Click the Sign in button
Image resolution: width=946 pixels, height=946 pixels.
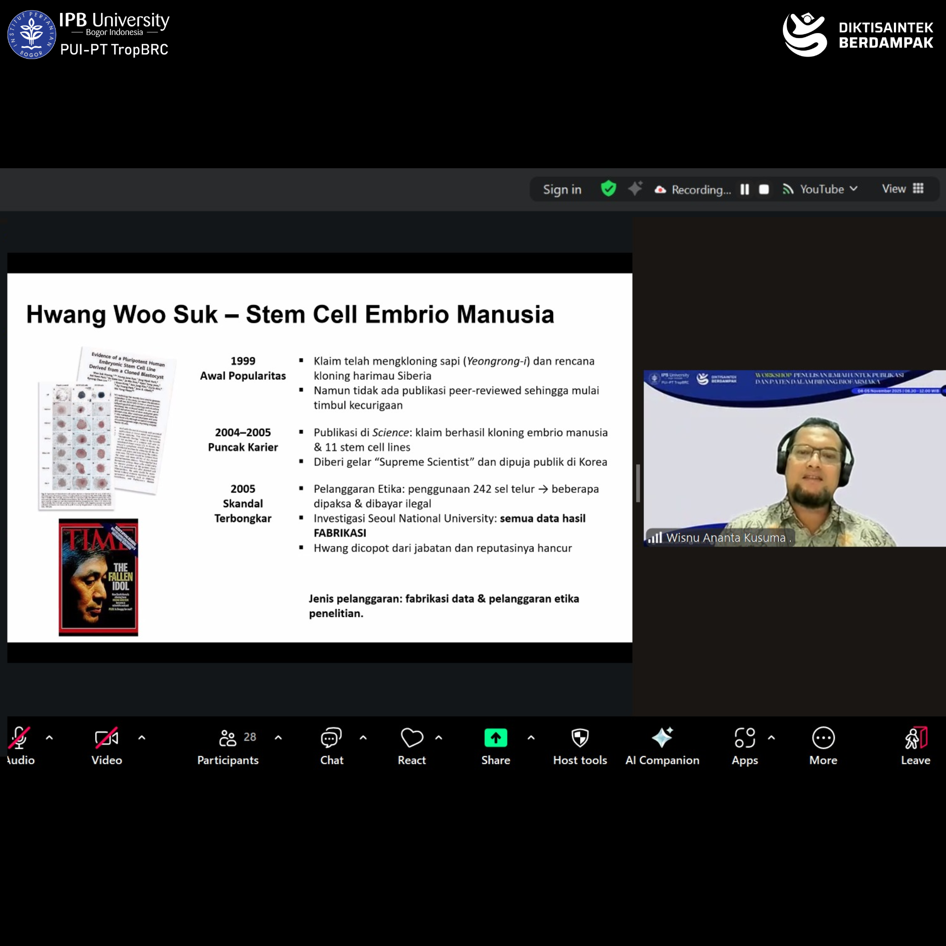tap(562, 190)
